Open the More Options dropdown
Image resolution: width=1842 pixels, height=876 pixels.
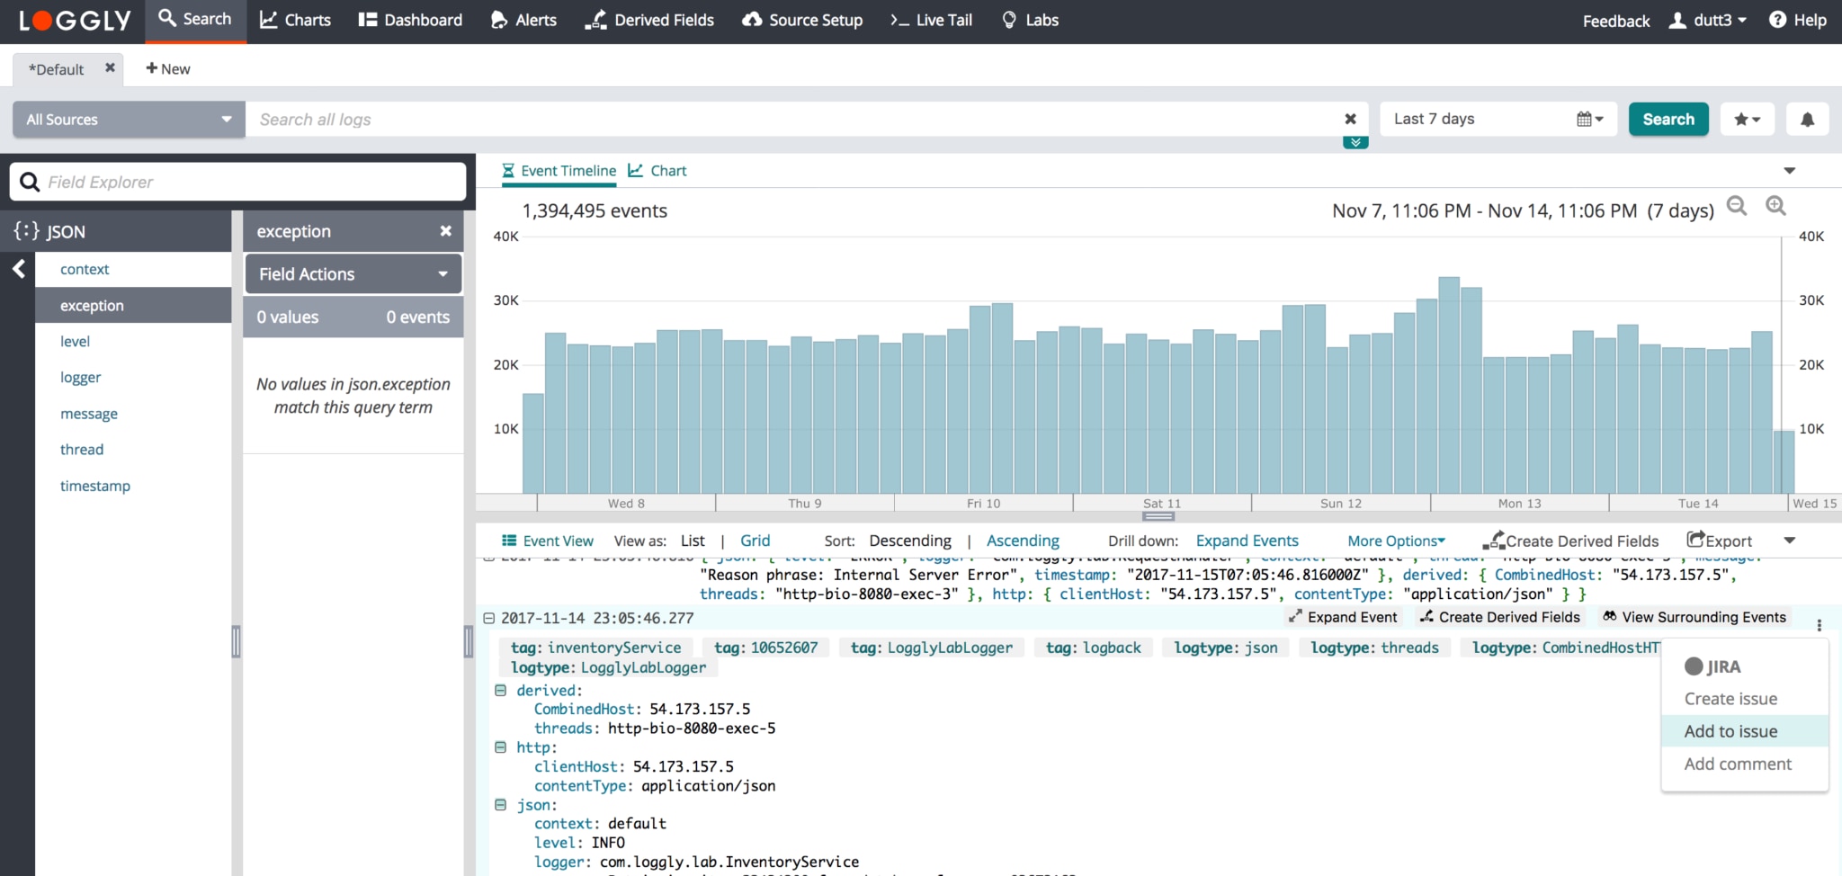1396,541
